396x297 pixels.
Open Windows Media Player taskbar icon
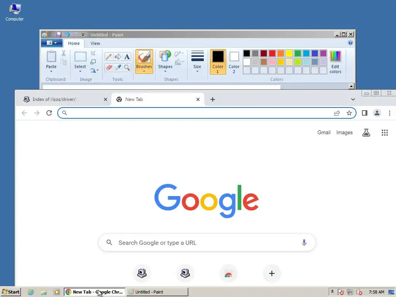(x=56, y=292)
